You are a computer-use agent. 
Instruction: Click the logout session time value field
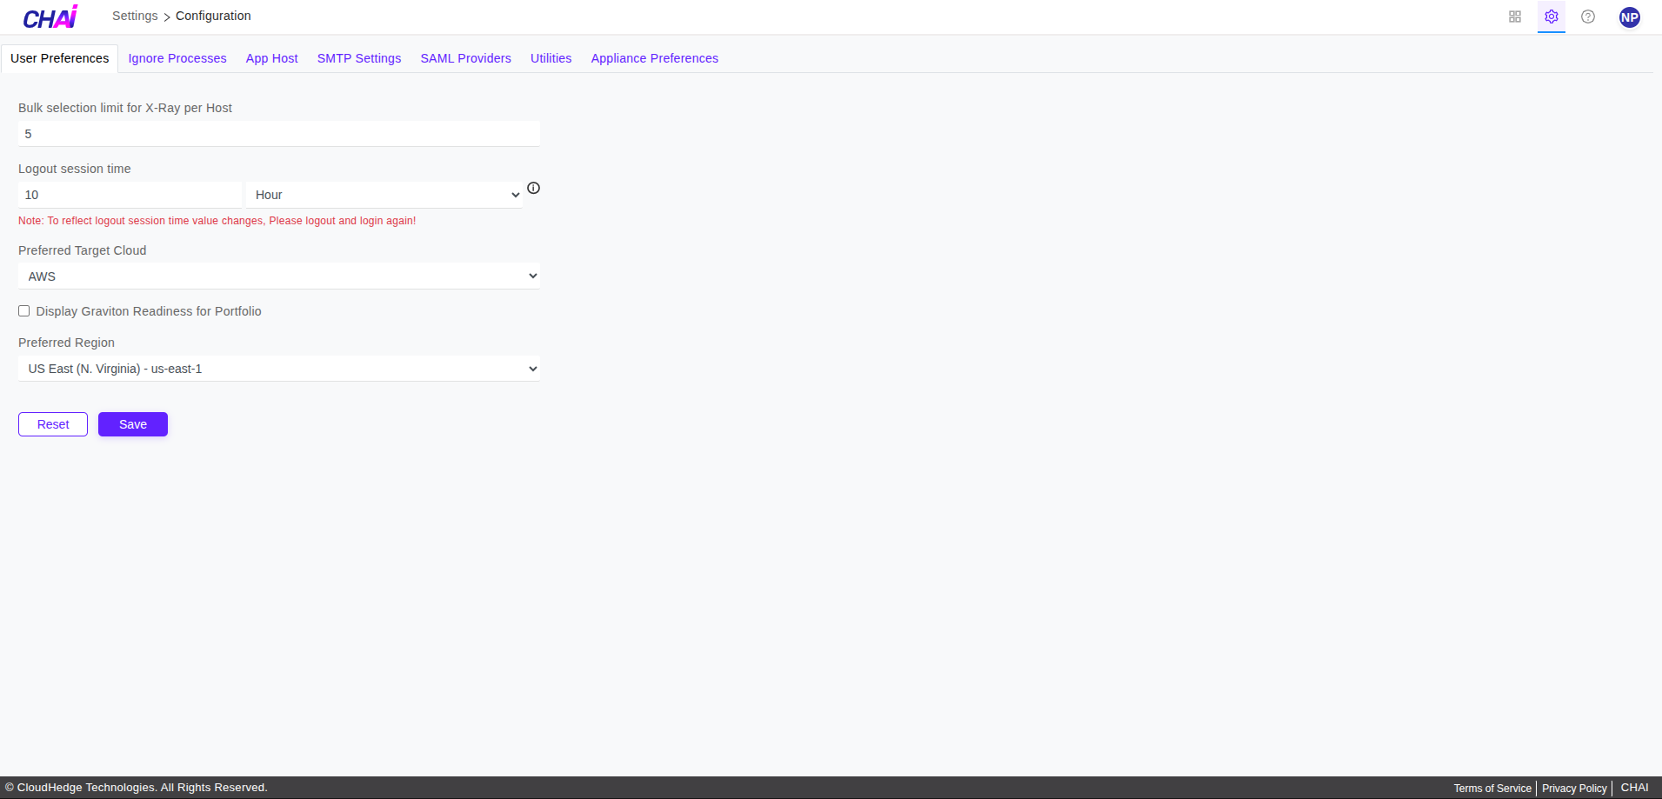click(130, 194)
